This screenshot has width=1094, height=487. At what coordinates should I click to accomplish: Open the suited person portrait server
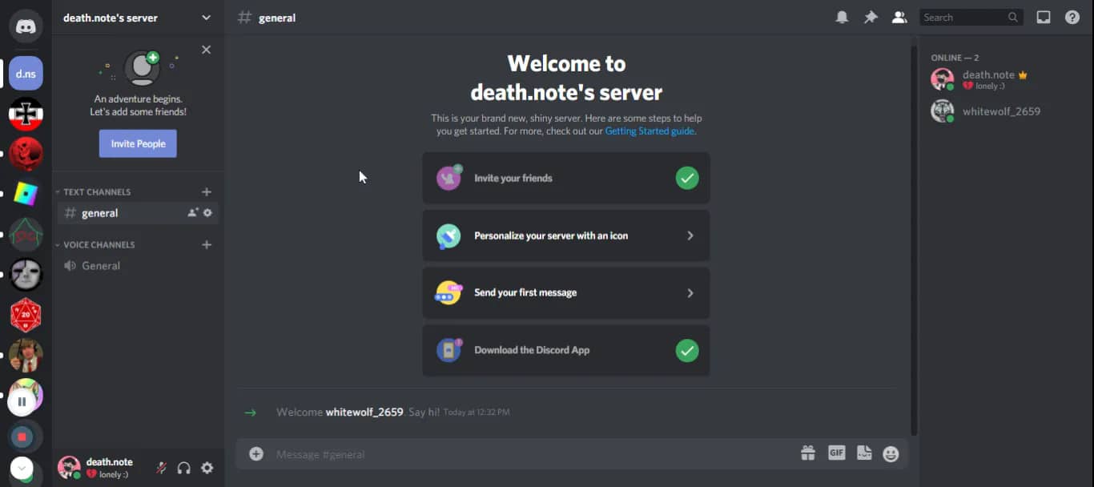(26, 355)
